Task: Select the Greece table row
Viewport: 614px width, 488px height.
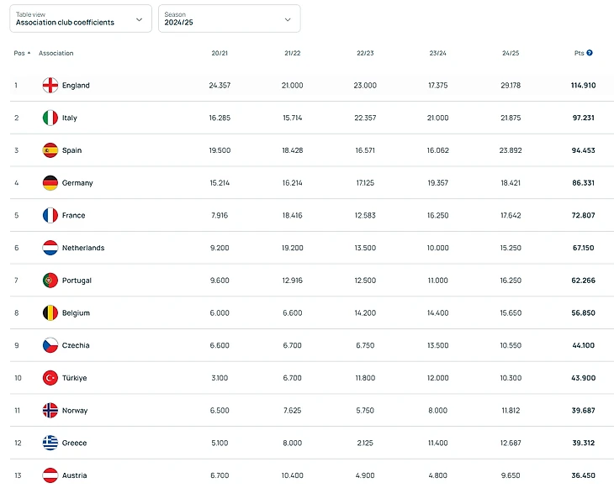Action: [307, 443]
